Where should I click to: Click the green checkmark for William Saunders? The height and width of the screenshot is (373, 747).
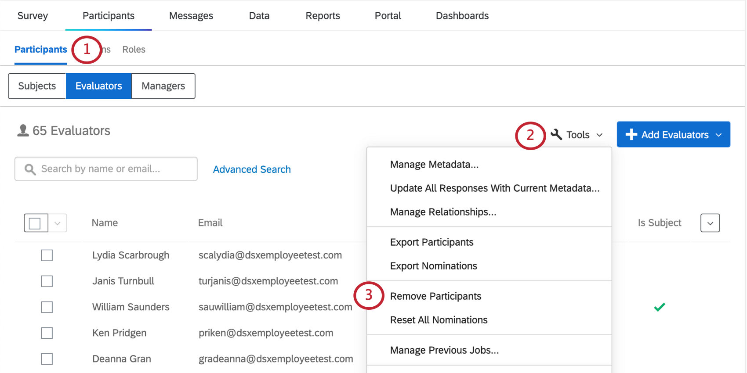(659, 307)
